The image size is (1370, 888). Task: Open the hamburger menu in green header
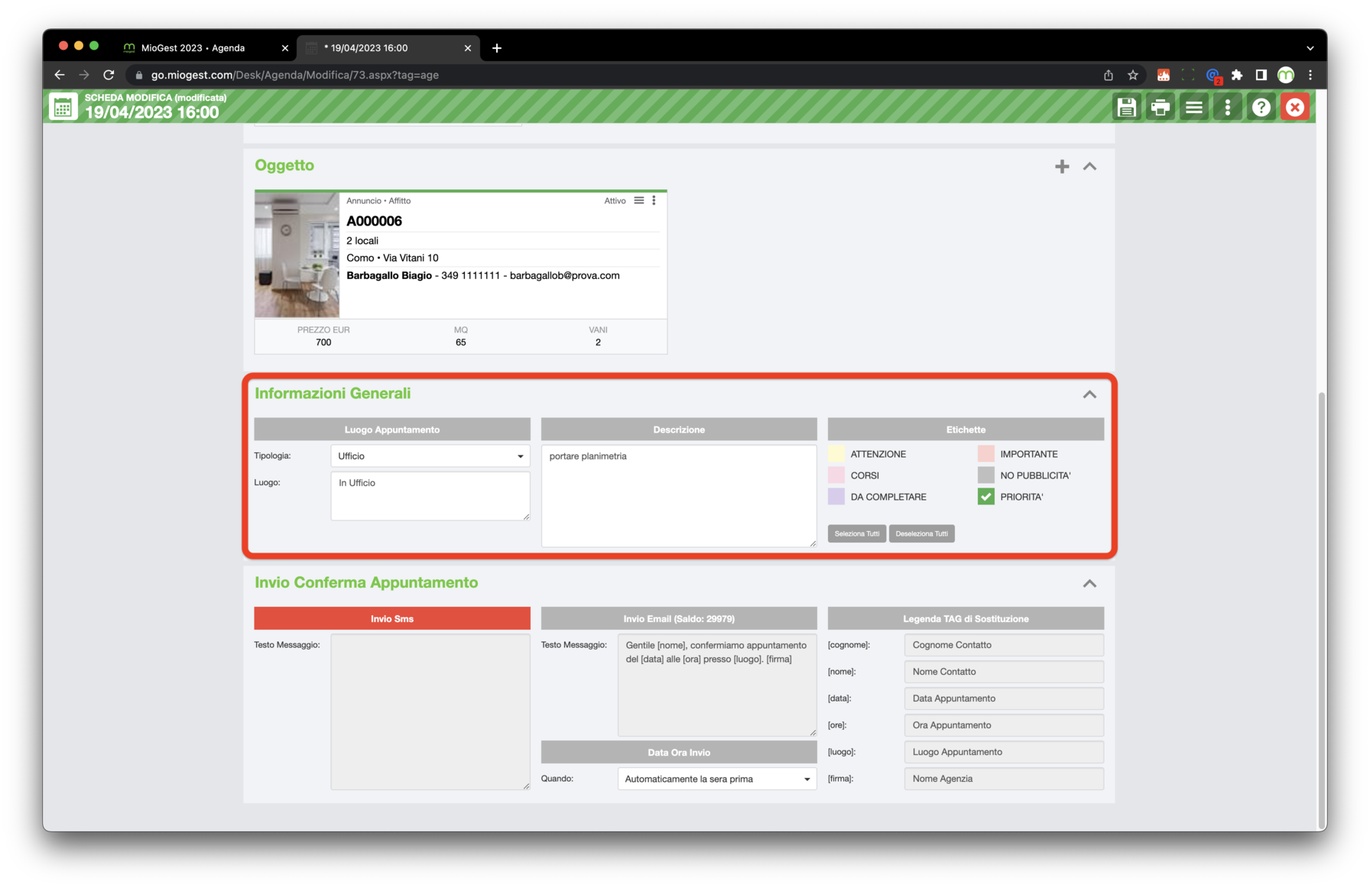click(1193, 108)
